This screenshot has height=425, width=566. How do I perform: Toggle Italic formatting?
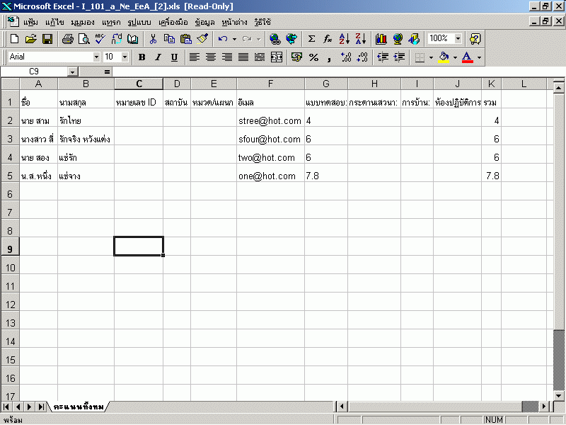tap(158, 57)
